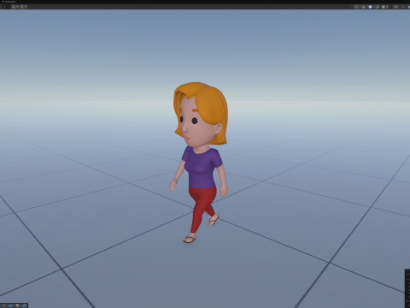The width and height of the screenshot is (410, 308).
Task: Click the red-marked icon in top-left toolbar
Action: (22, 7)
